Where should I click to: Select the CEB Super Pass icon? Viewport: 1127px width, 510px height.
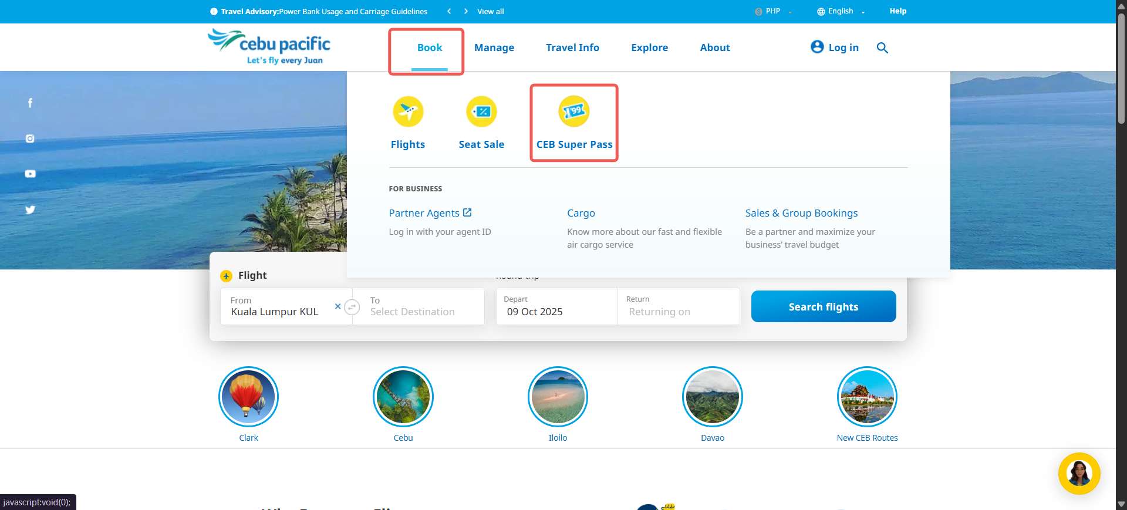[573, 112]
